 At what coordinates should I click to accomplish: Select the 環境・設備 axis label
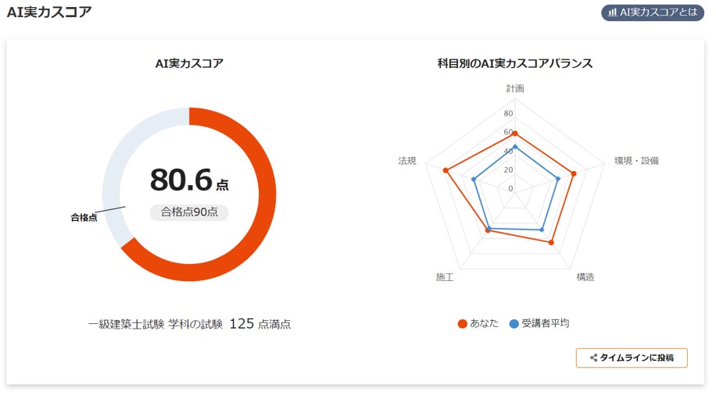636,161
